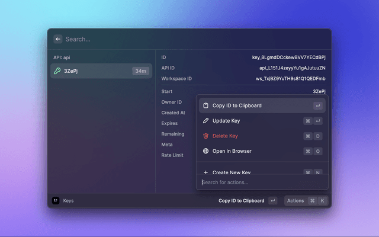Choose the Update Key action label
The width and height of the screenshot is (379, 237).
coord(226,121)
